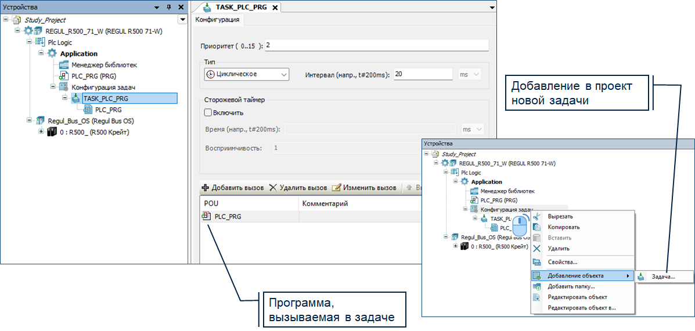The width and height of the screenshot is (695, 331).
Task: Click the priority input field
Action: click(376, 45)
